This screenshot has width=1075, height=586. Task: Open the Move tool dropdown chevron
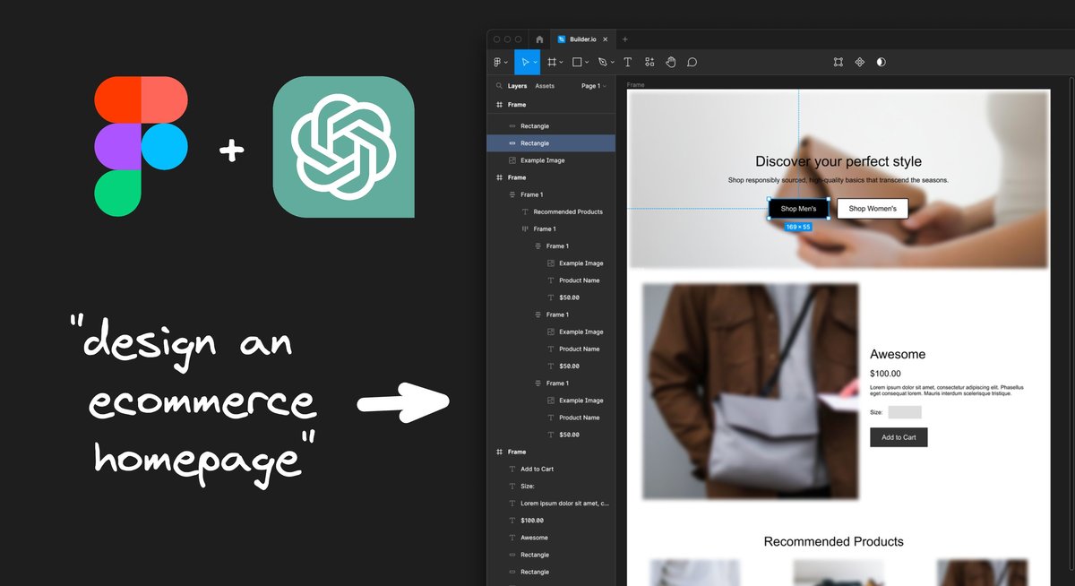(537, 62)
